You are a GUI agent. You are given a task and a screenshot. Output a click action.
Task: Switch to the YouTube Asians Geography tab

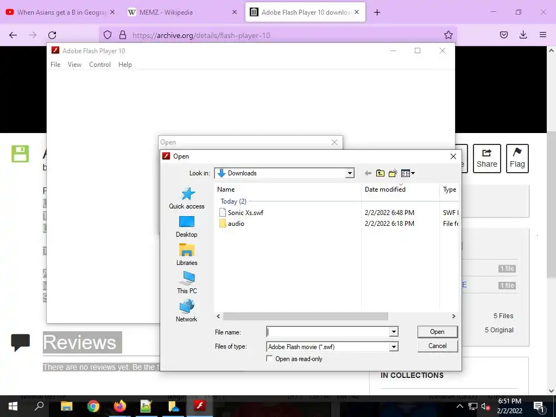coord(61,12)
